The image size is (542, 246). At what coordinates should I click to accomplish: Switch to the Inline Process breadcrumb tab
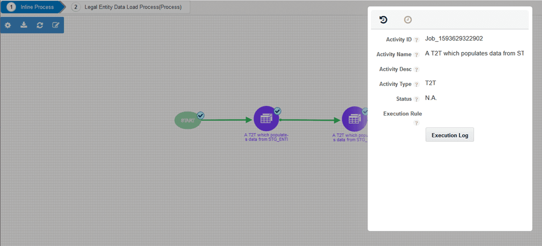coord(33,7)
